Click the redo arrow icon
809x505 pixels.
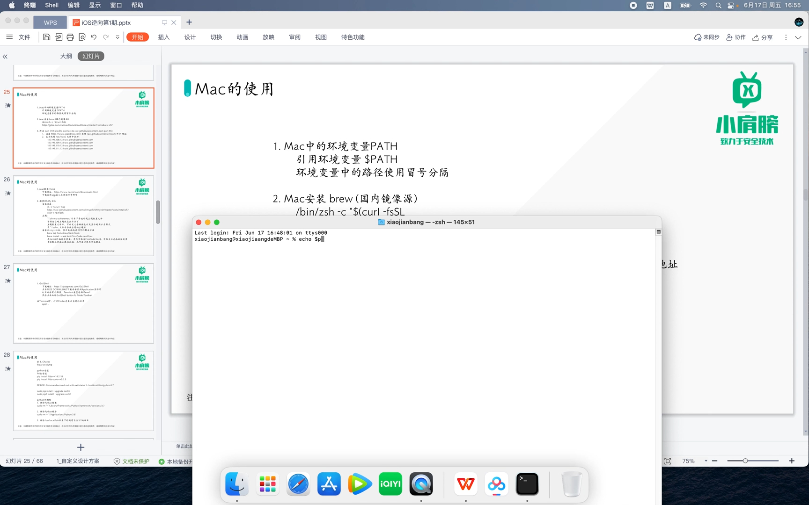pos(106,37)
